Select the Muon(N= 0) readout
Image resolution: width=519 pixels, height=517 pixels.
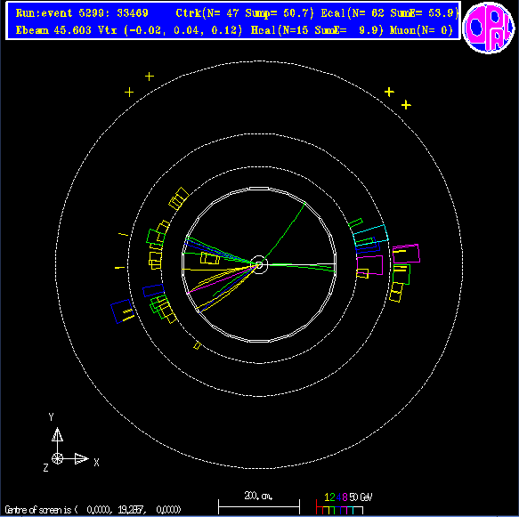point(421,30)
